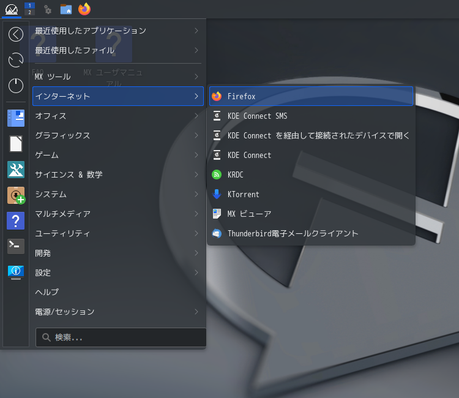Screen dimensions: 459x398
Task: Expand the システム submenu arrow
Action: click(x=196, y=194)
